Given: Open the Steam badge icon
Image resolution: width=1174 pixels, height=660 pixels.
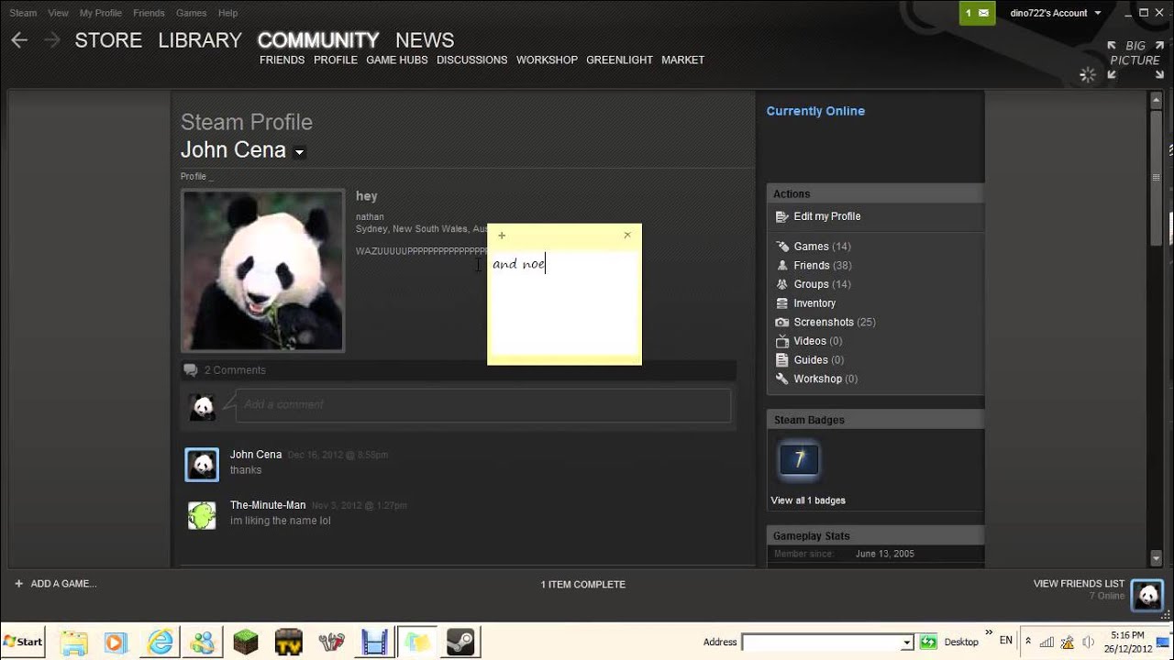Looking at the screenshot, I should pyautogui.click(x=799, y=459).
